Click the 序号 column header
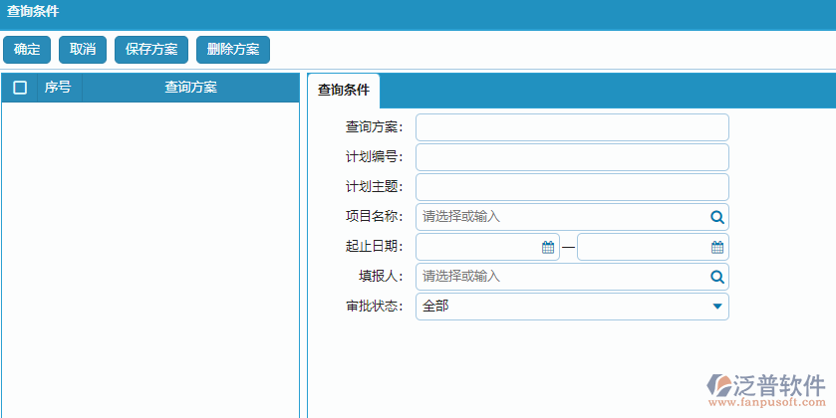 pyautogui.click(x=58, y=88)
